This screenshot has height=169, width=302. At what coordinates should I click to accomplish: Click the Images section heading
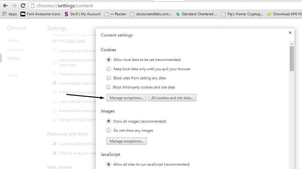[x=108, y=111]
